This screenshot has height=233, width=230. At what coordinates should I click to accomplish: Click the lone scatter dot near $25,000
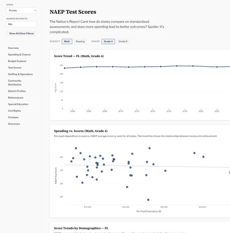(x=165, y=171)
